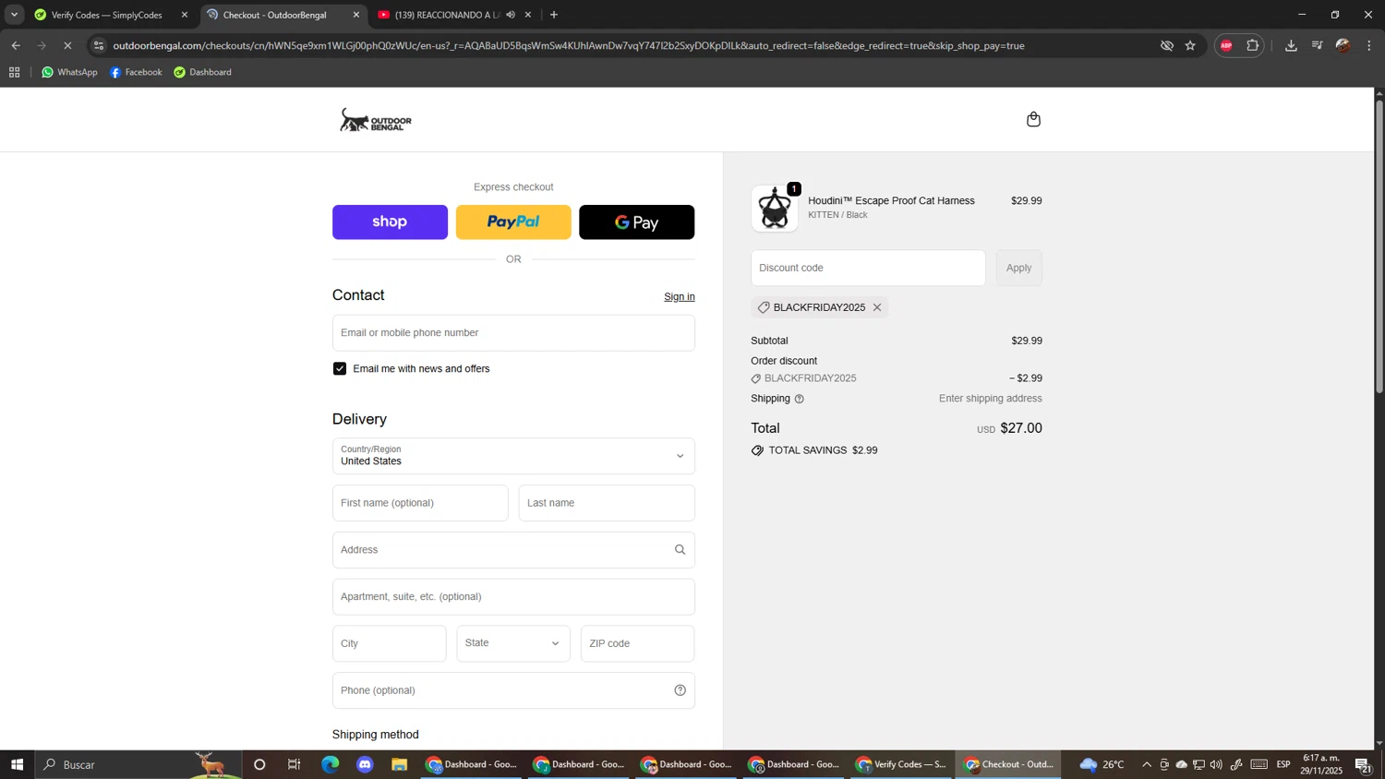Show shipping info help icon
The image size is (1385, 779).
(800, 399)
